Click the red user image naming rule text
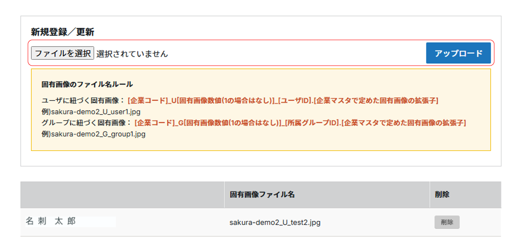 (283, 101)
